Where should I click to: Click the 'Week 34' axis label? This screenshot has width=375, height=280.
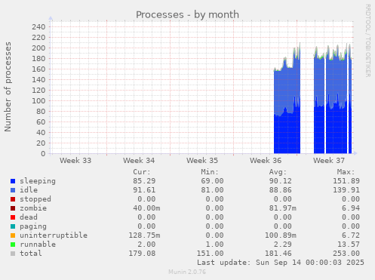tap(139, 161)
